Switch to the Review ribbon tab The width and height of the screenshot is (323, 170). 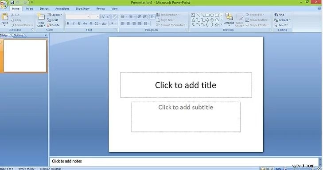[101, 9]
